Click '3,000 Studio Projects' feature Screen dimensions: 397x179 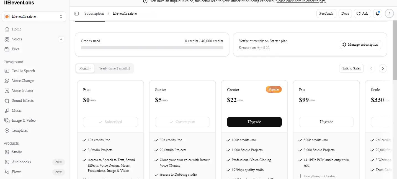click(x=319, y=150)
